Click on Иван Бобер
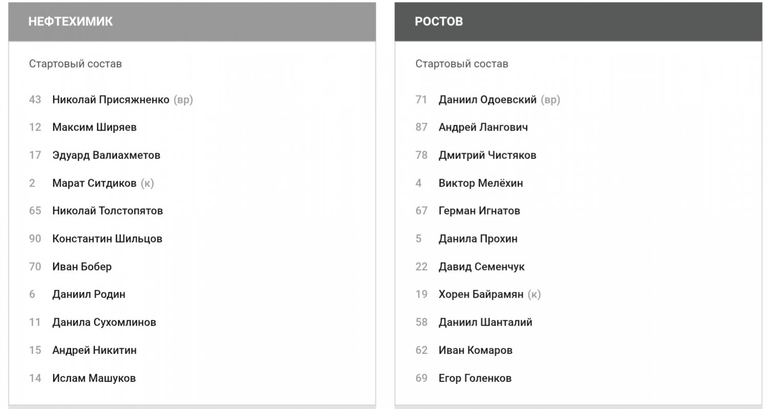The width and height of the screenshot is (767, 409). (82, 267)
